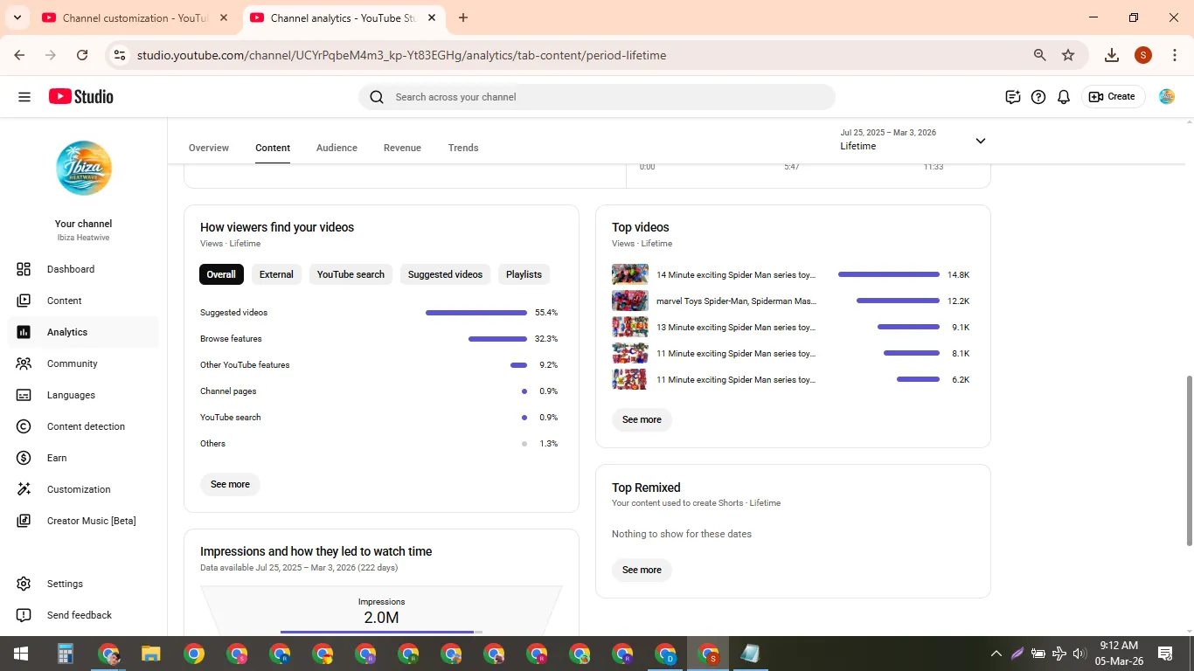Switch to the Audience analytics tab
Viewport: 1194px width, 671px height.
coord(337,148)
